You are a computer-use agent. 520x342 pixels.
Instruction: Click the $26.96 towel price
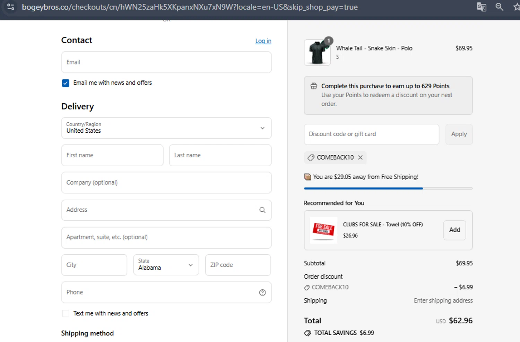tap(350, 236)
